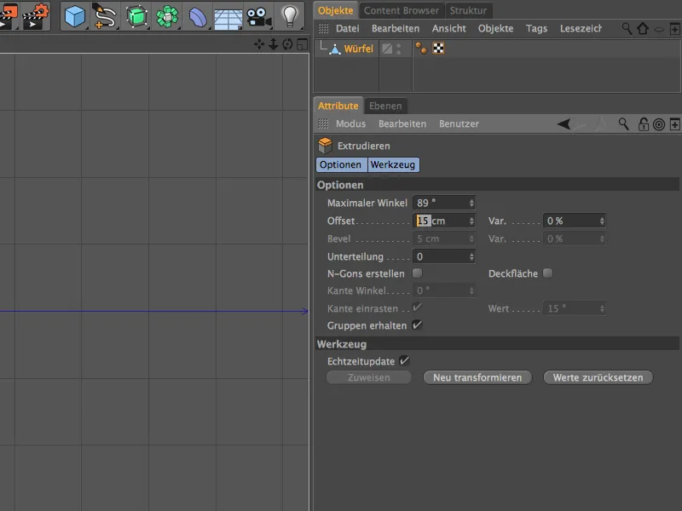
Task: Switch to the Ebenen tab
Action: pos(385,106)
